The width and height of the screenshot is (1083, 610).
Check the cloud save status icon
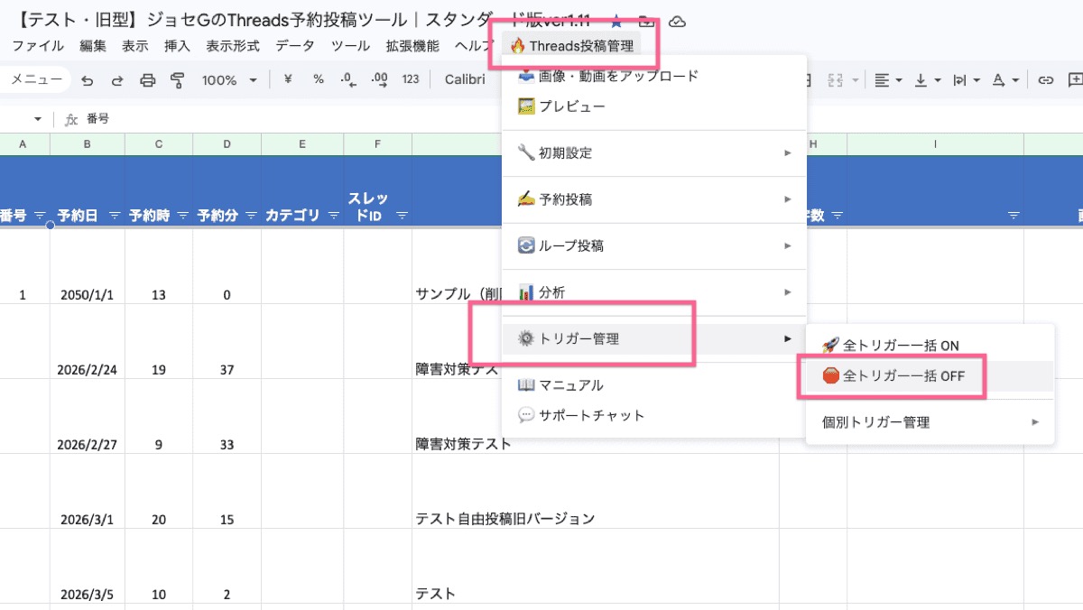tap(677, 22)
